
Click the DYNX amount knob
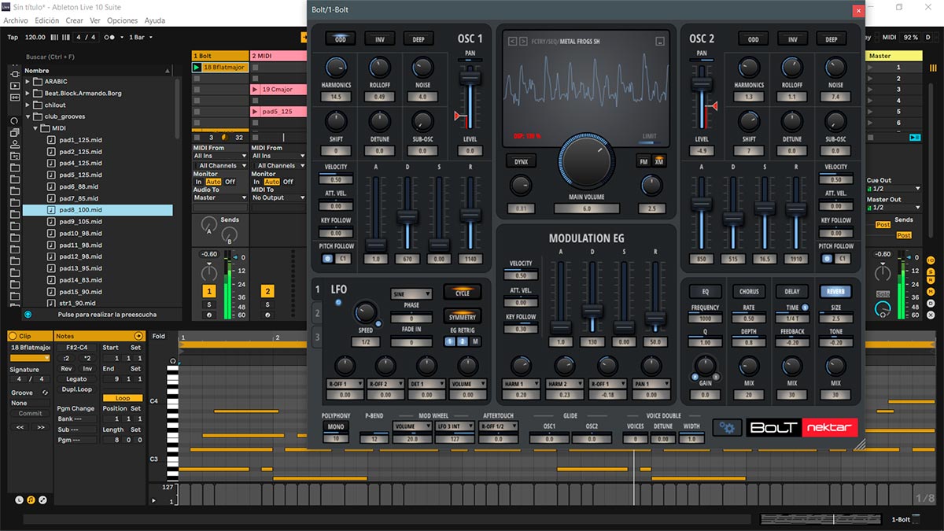point(520,186)
